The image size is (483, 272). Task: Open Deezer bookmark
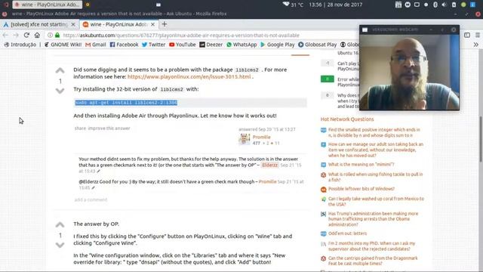click(211, 45)
